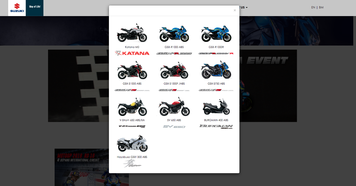Image resolution: width=356 pixels, height=186 pixels.
Task: Open the GSX-S750 ABS blue motorcycle
Action: click(216, 70)
